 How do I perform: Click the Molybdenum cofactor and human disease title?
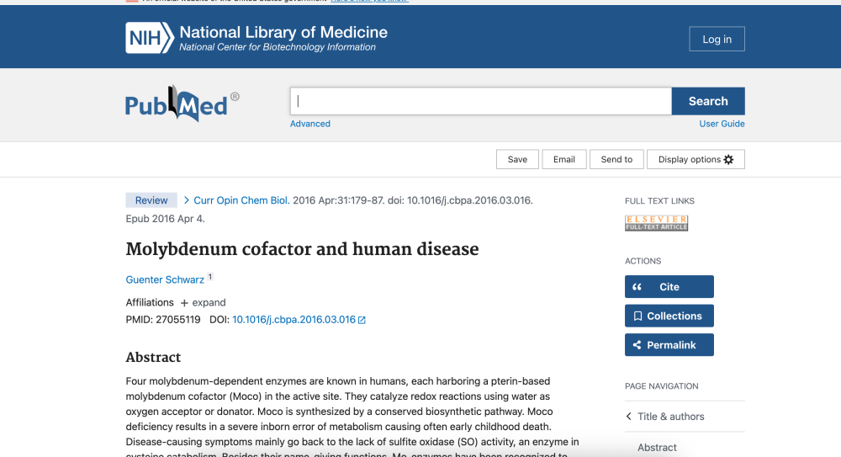(x=302, y=249)
